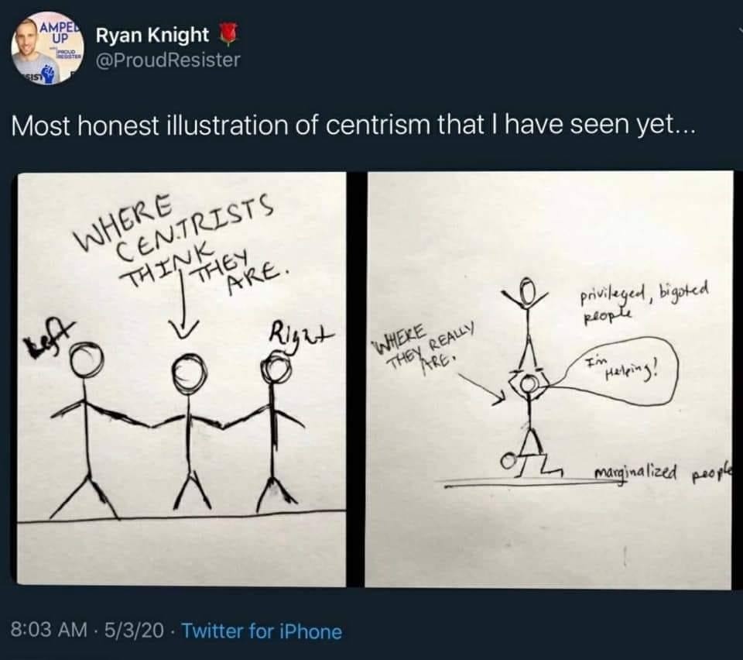Open the @ProudResister handle

168,60
